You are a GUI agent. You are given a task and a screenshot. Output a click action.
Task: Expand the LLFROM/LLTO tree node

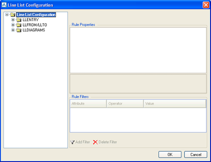(x=13, y=25)
